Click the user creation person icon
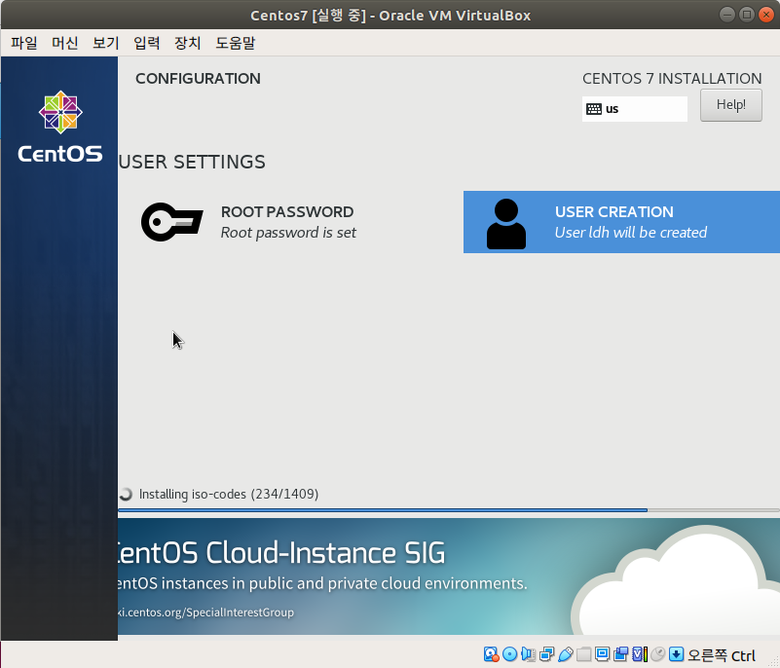780x668 pixels. click(506, 223)
